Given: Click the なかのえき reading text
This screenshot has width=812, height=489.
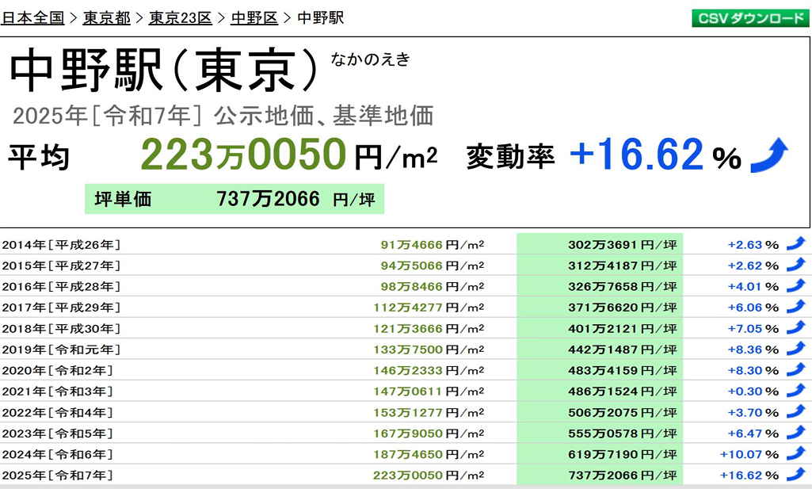Looking at the screenshot, I should 370,59.
